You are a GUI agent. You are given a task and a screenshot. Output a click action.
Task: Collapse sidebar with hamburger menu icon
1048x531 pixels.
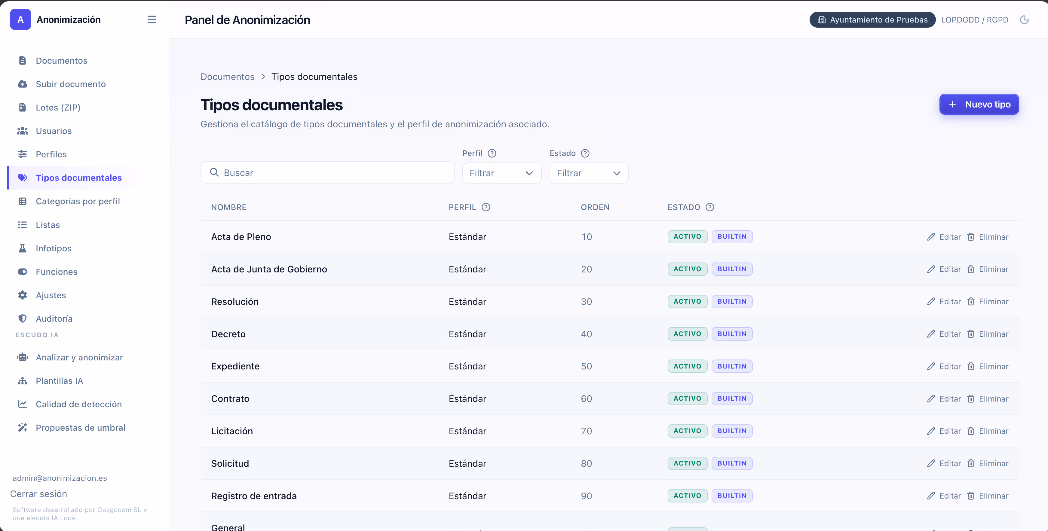152,20
